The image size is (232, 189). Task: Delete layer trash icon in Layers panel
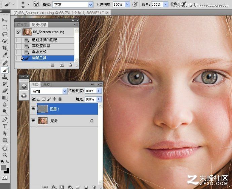[94, 187]
